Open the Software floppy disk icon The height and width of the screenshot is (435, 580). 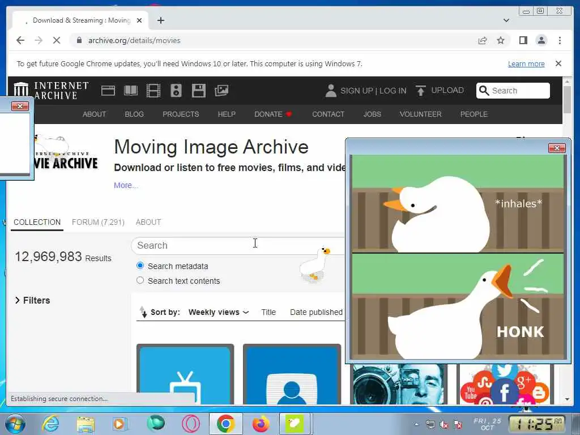click(x=199, y=91)
